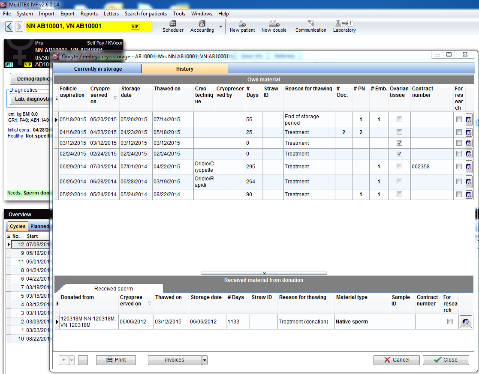479x374 pixels.
Task: Open details icon for 05/22/2014 row
Action: 469,194
